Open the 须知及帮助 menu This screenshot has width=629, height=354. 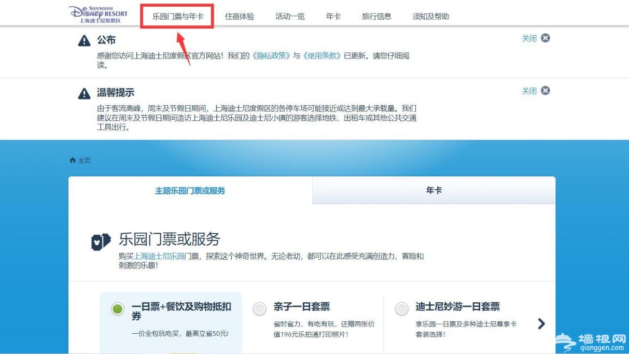pos(431,17)
